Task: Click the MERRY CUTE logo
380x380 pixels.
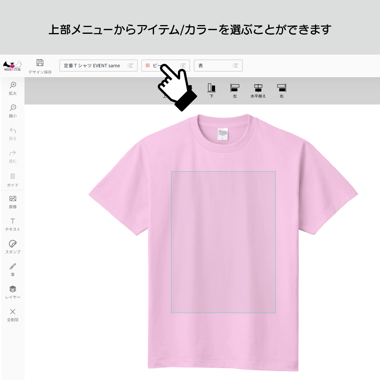Action: [x=13, y=65]
